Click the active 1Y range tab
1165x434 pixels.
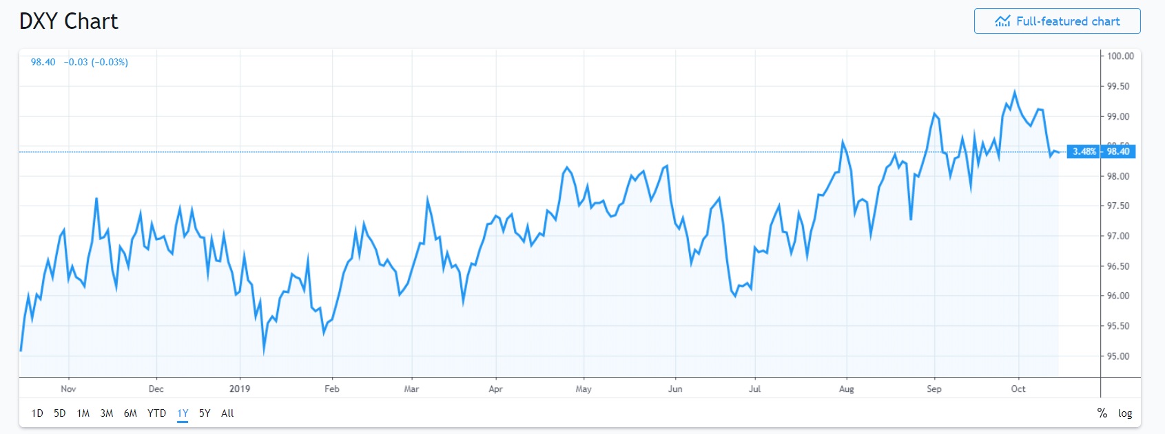[183, 413]
